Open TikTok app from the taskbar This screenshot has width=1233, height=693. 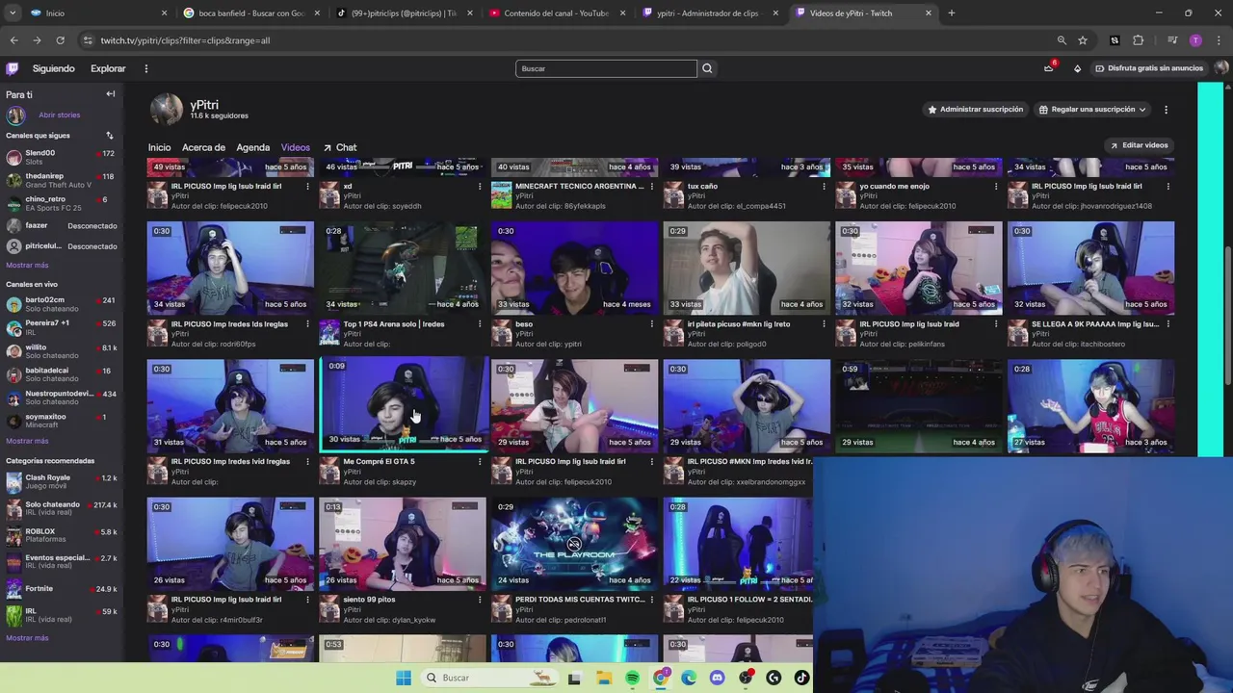point(801,678)
